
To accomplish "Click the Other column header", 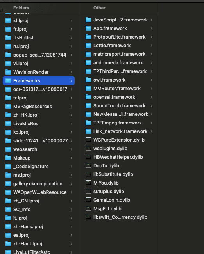I will tap(99, 8).
